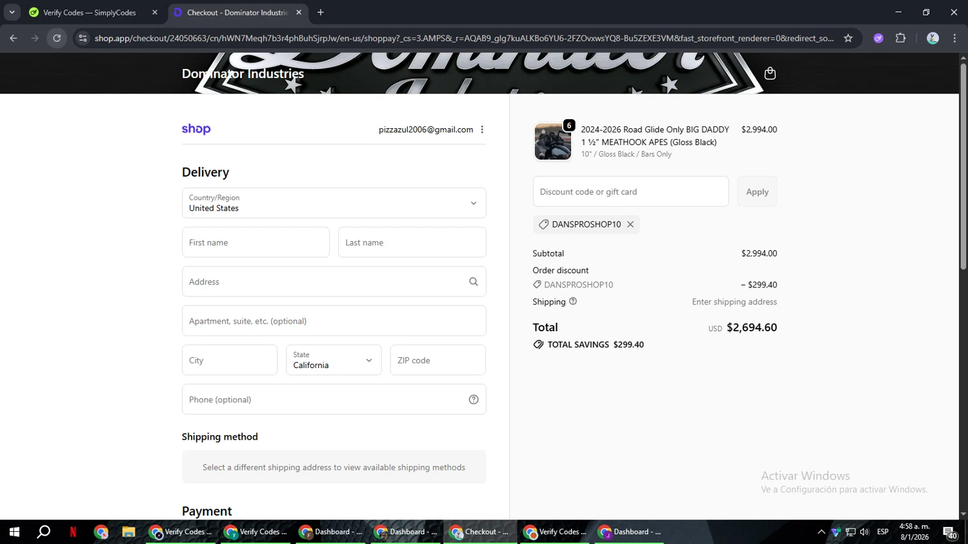Screen dimensions: 968x544
Task: Click the Last name field
Action: coord(412,242)
